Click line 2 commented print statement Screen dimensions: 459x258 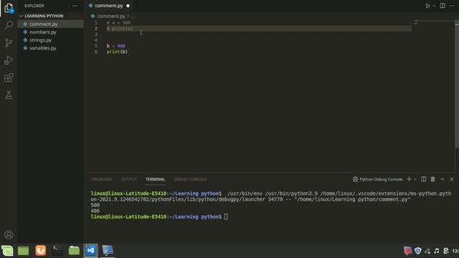pyautogui.click(x=120, y=29)
